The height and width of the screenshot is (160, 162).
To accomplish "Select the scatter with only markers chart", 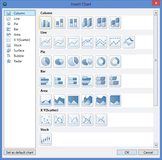I will pyautogui.click(x=46, y=120).
